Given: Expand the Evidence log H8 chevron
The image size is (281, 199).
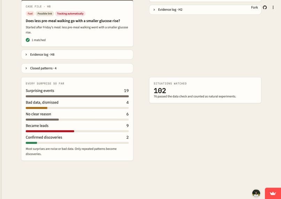Looking at the screenshot, I should tap(26, 54).
